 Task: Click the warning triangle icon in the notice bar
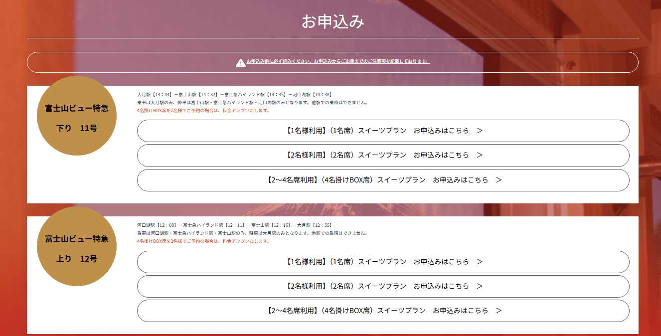click(x=241, y=63)
